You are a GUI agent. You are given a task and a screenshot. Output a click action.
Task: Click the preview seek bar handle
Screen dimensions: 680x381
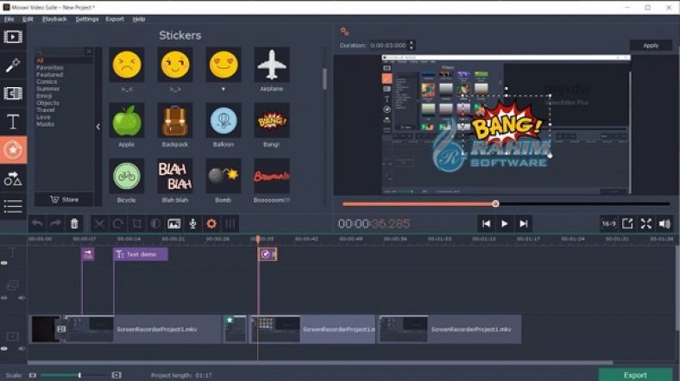click(x=495, y=203)
